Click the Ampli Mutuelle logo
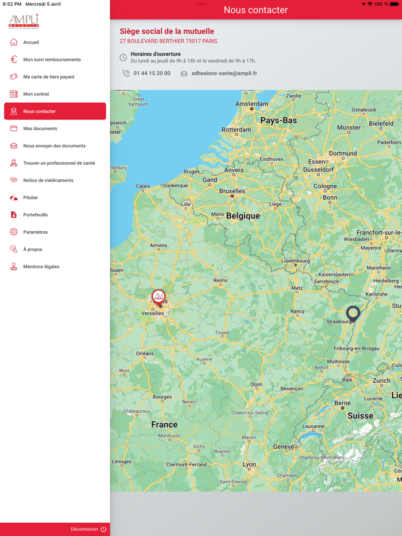 (24, 22)
